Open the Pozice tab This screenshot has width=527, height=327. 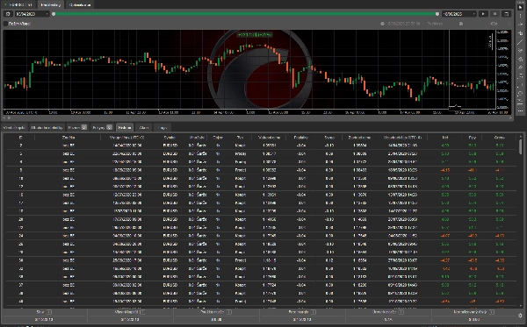coord(77,127)
